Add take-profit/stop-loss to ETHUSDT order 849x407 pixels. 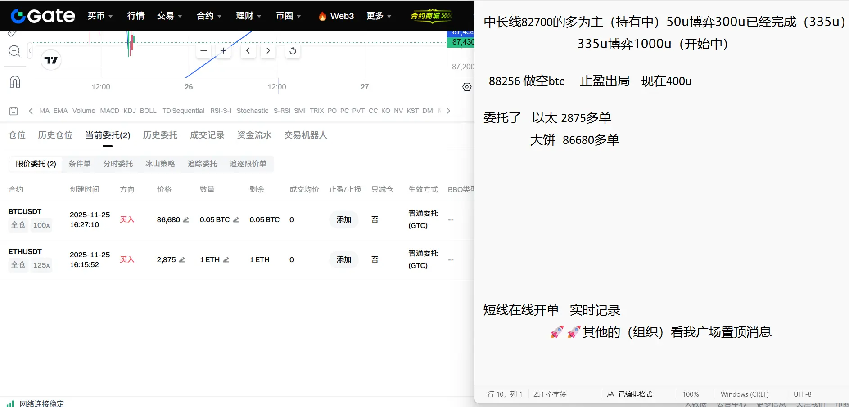344,260
